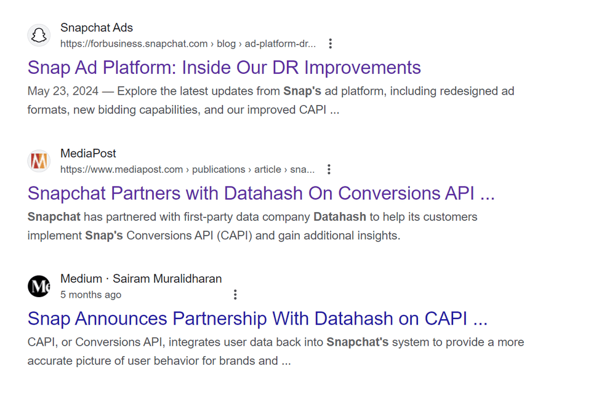
Task: Click the '5 months ago' timestamp
Action: 91,295
